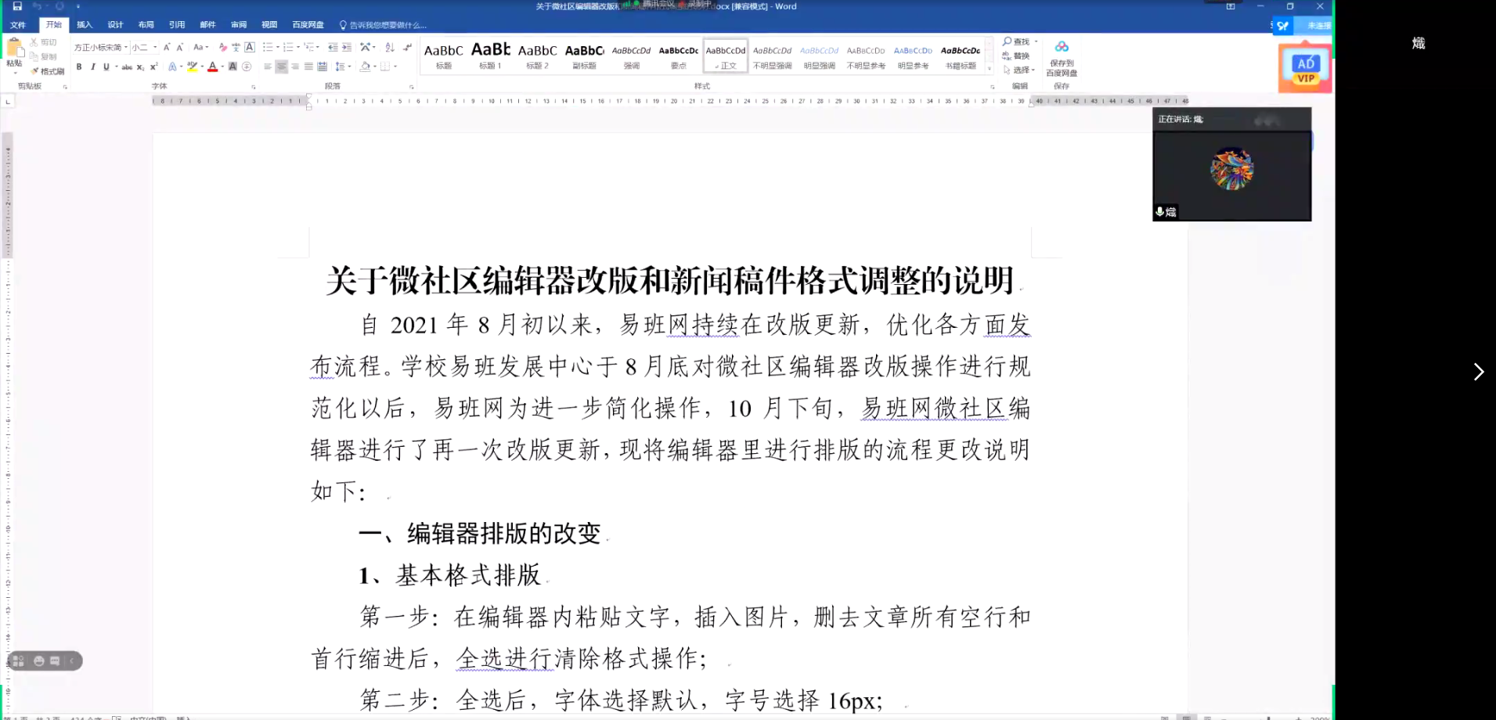1496x720 pixels.
Task: Apply the 副标题 style
Action: [x=585, y=56]
